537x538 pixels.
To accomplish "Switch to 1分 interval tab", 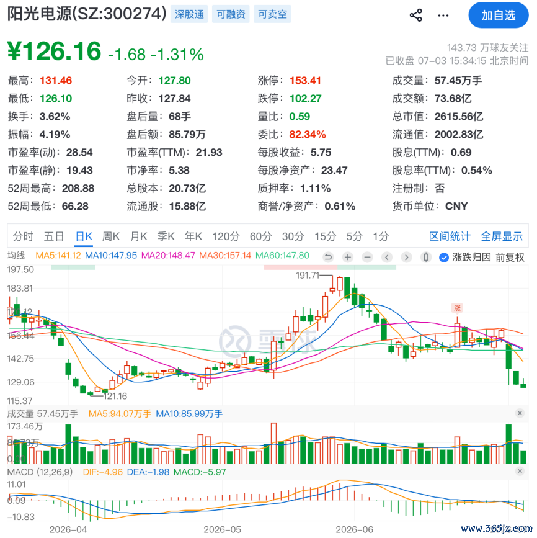I will tap(381, 236).
